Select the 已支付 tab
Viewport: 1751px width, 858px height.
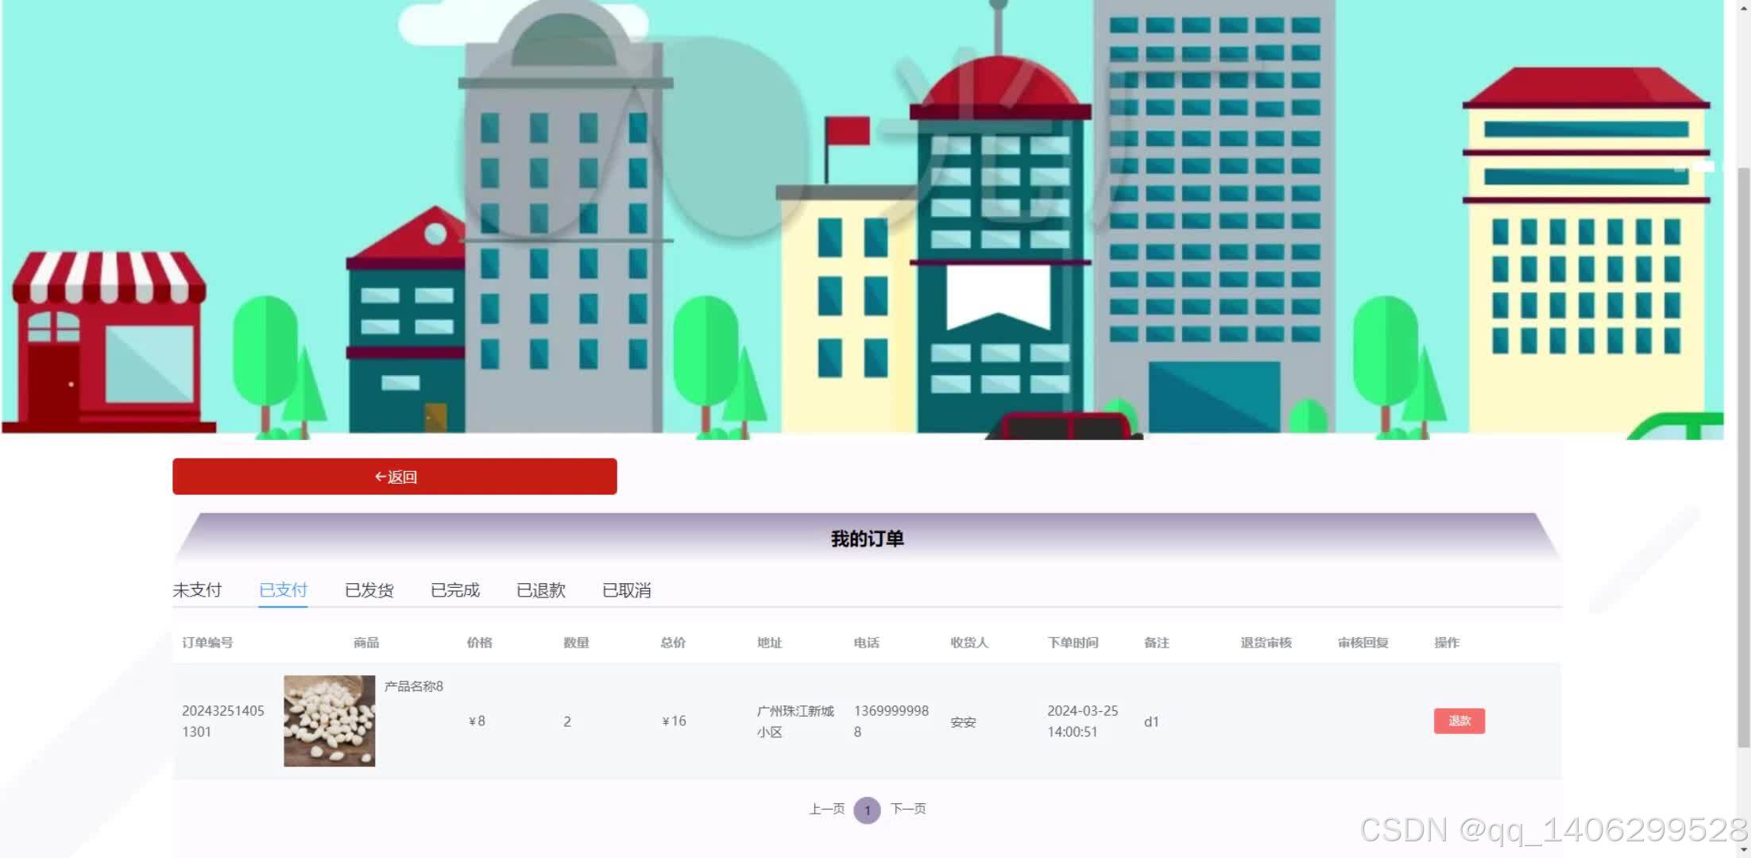point(283,590)
